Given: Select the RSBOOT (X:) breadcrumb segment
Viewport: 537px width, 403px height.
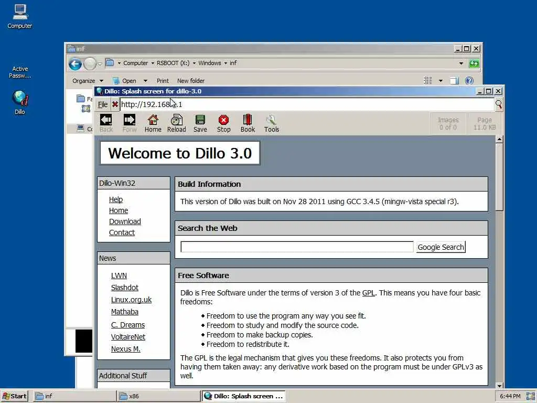Looking at the screenshot, I should (173, 63).
